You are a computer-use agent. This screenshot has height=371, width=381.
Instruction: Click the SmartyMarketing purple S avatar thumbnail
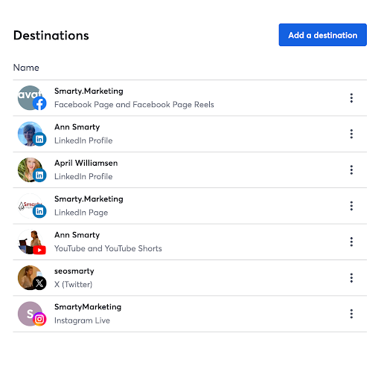30,314
